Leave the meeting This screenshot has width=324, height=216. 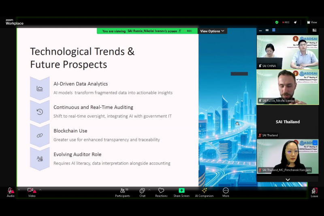click(314, 192)
